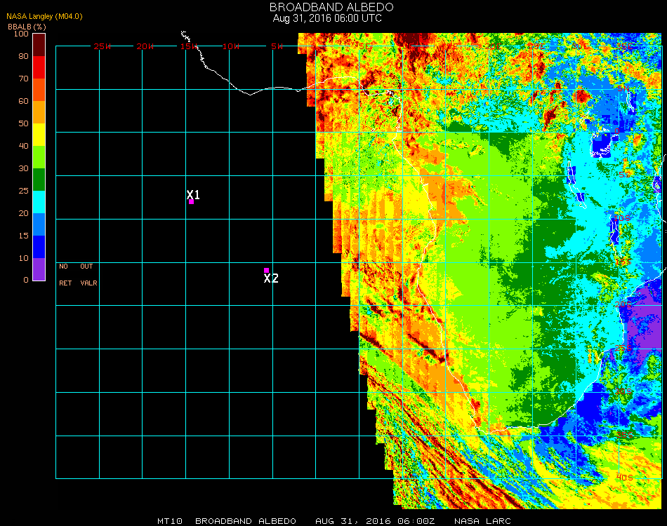This screenshot has width=667, height=526.
Task: Click the dark green 25-30 colorbar segment
Action: [x=39, y=180]
